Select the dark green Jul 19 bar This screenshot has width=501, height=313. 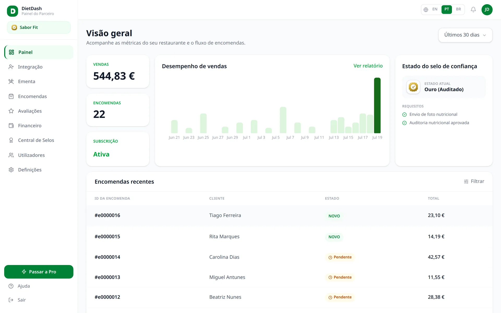(377, 105)
